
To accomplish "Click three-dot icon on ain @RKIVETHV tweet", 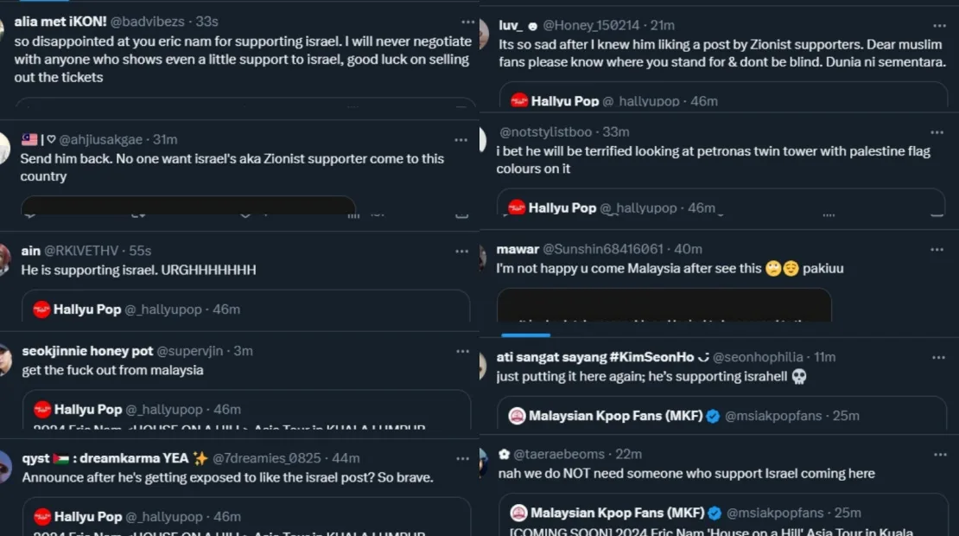I will pos(462,251).
